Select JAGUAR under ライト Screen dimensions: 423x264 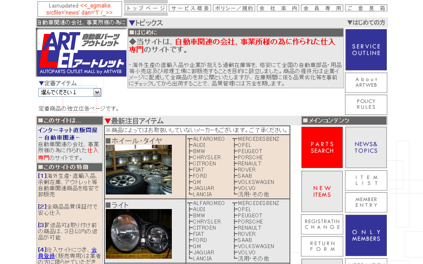point(204,253)
